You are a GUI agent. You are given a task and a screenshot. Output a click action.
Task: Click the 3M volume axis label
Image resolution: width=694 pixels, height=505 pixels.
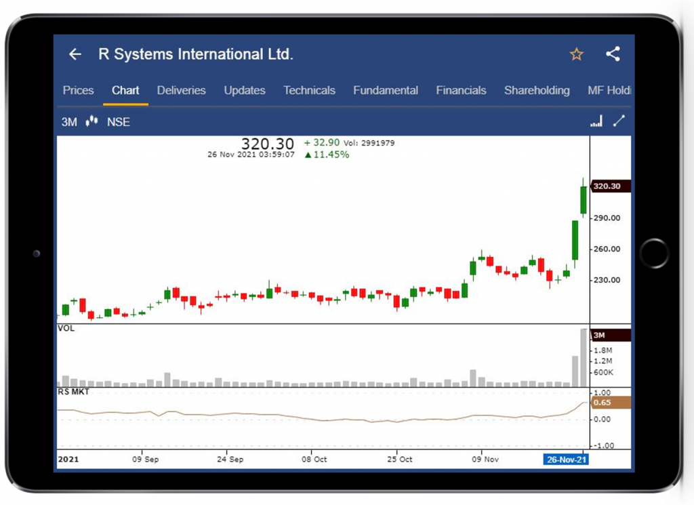pos(611,335)
